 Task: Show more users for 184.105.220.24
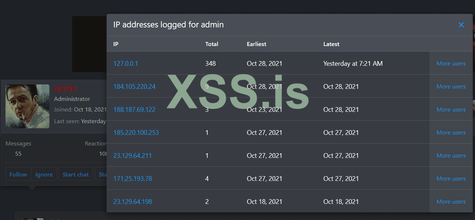click(x=451, y=87)
